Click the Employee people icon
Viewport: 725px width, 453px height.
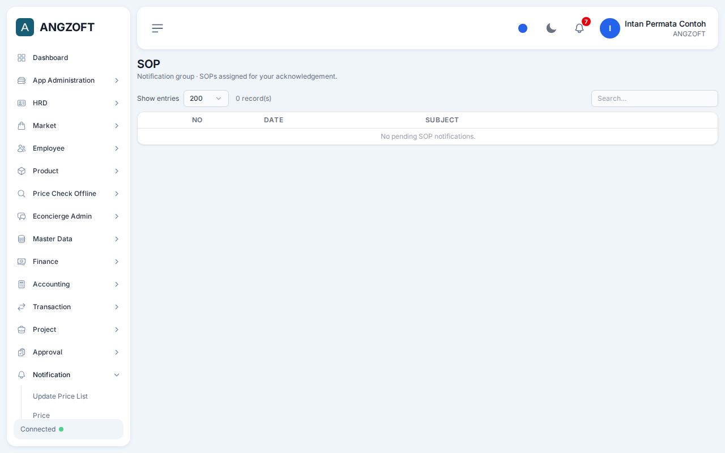(22, 148)
